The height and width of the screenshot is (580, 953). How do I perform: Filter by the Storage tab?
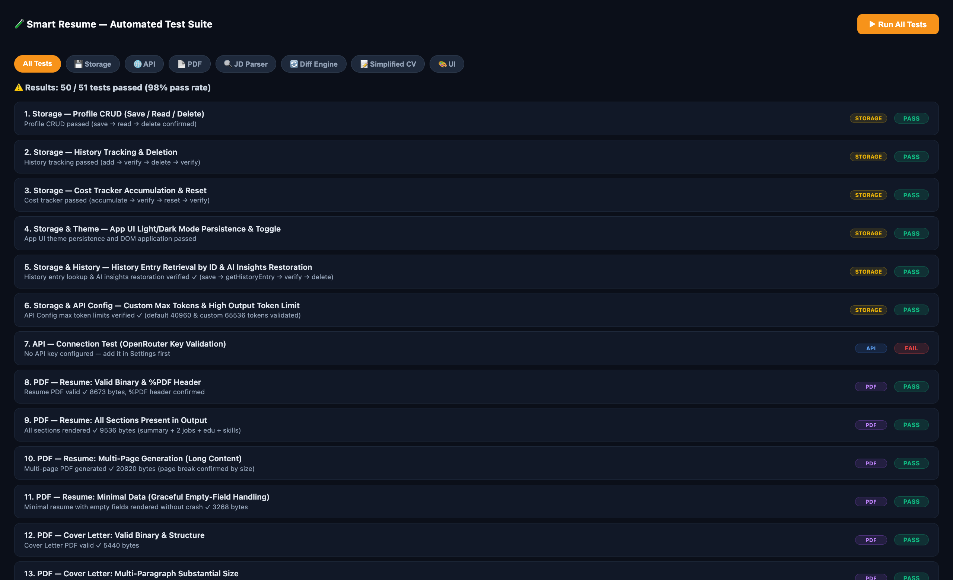[x=93, y=64]
